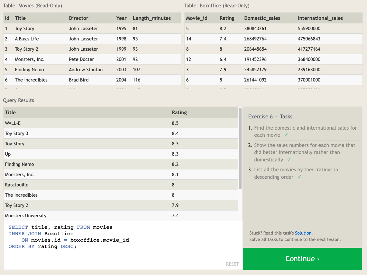Open the task Solution link
The width and height of the screenshot is (367, 275).
(x=303, y=233)
